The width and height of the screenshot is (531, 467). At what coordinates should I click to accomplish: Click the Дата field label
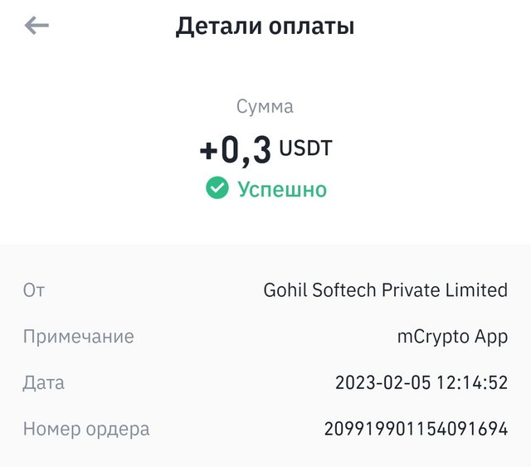(x=43, y=383)
